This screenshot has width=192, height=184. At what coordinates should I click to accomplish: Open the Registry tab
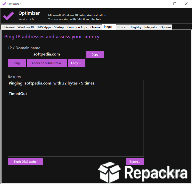136,27
